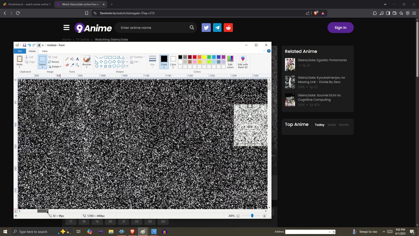This screenshot has width=419, height=236.
Task: Open the 9Anime hamburger menu
Action: (66, 28)
